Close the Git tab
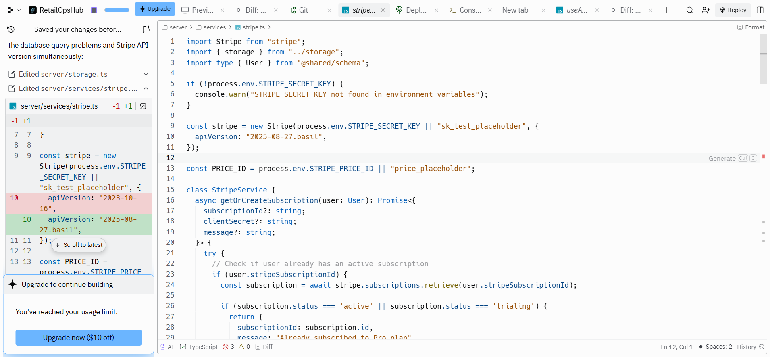Image resolution: width=770 pixels, height=357 pixels. (329, 10)
